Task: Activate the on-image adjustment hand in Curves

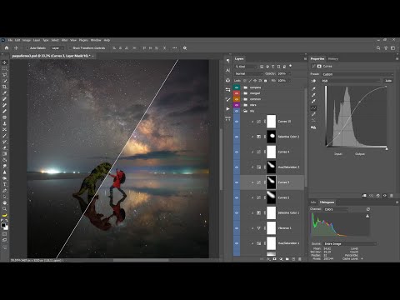Action: point(313,81)
